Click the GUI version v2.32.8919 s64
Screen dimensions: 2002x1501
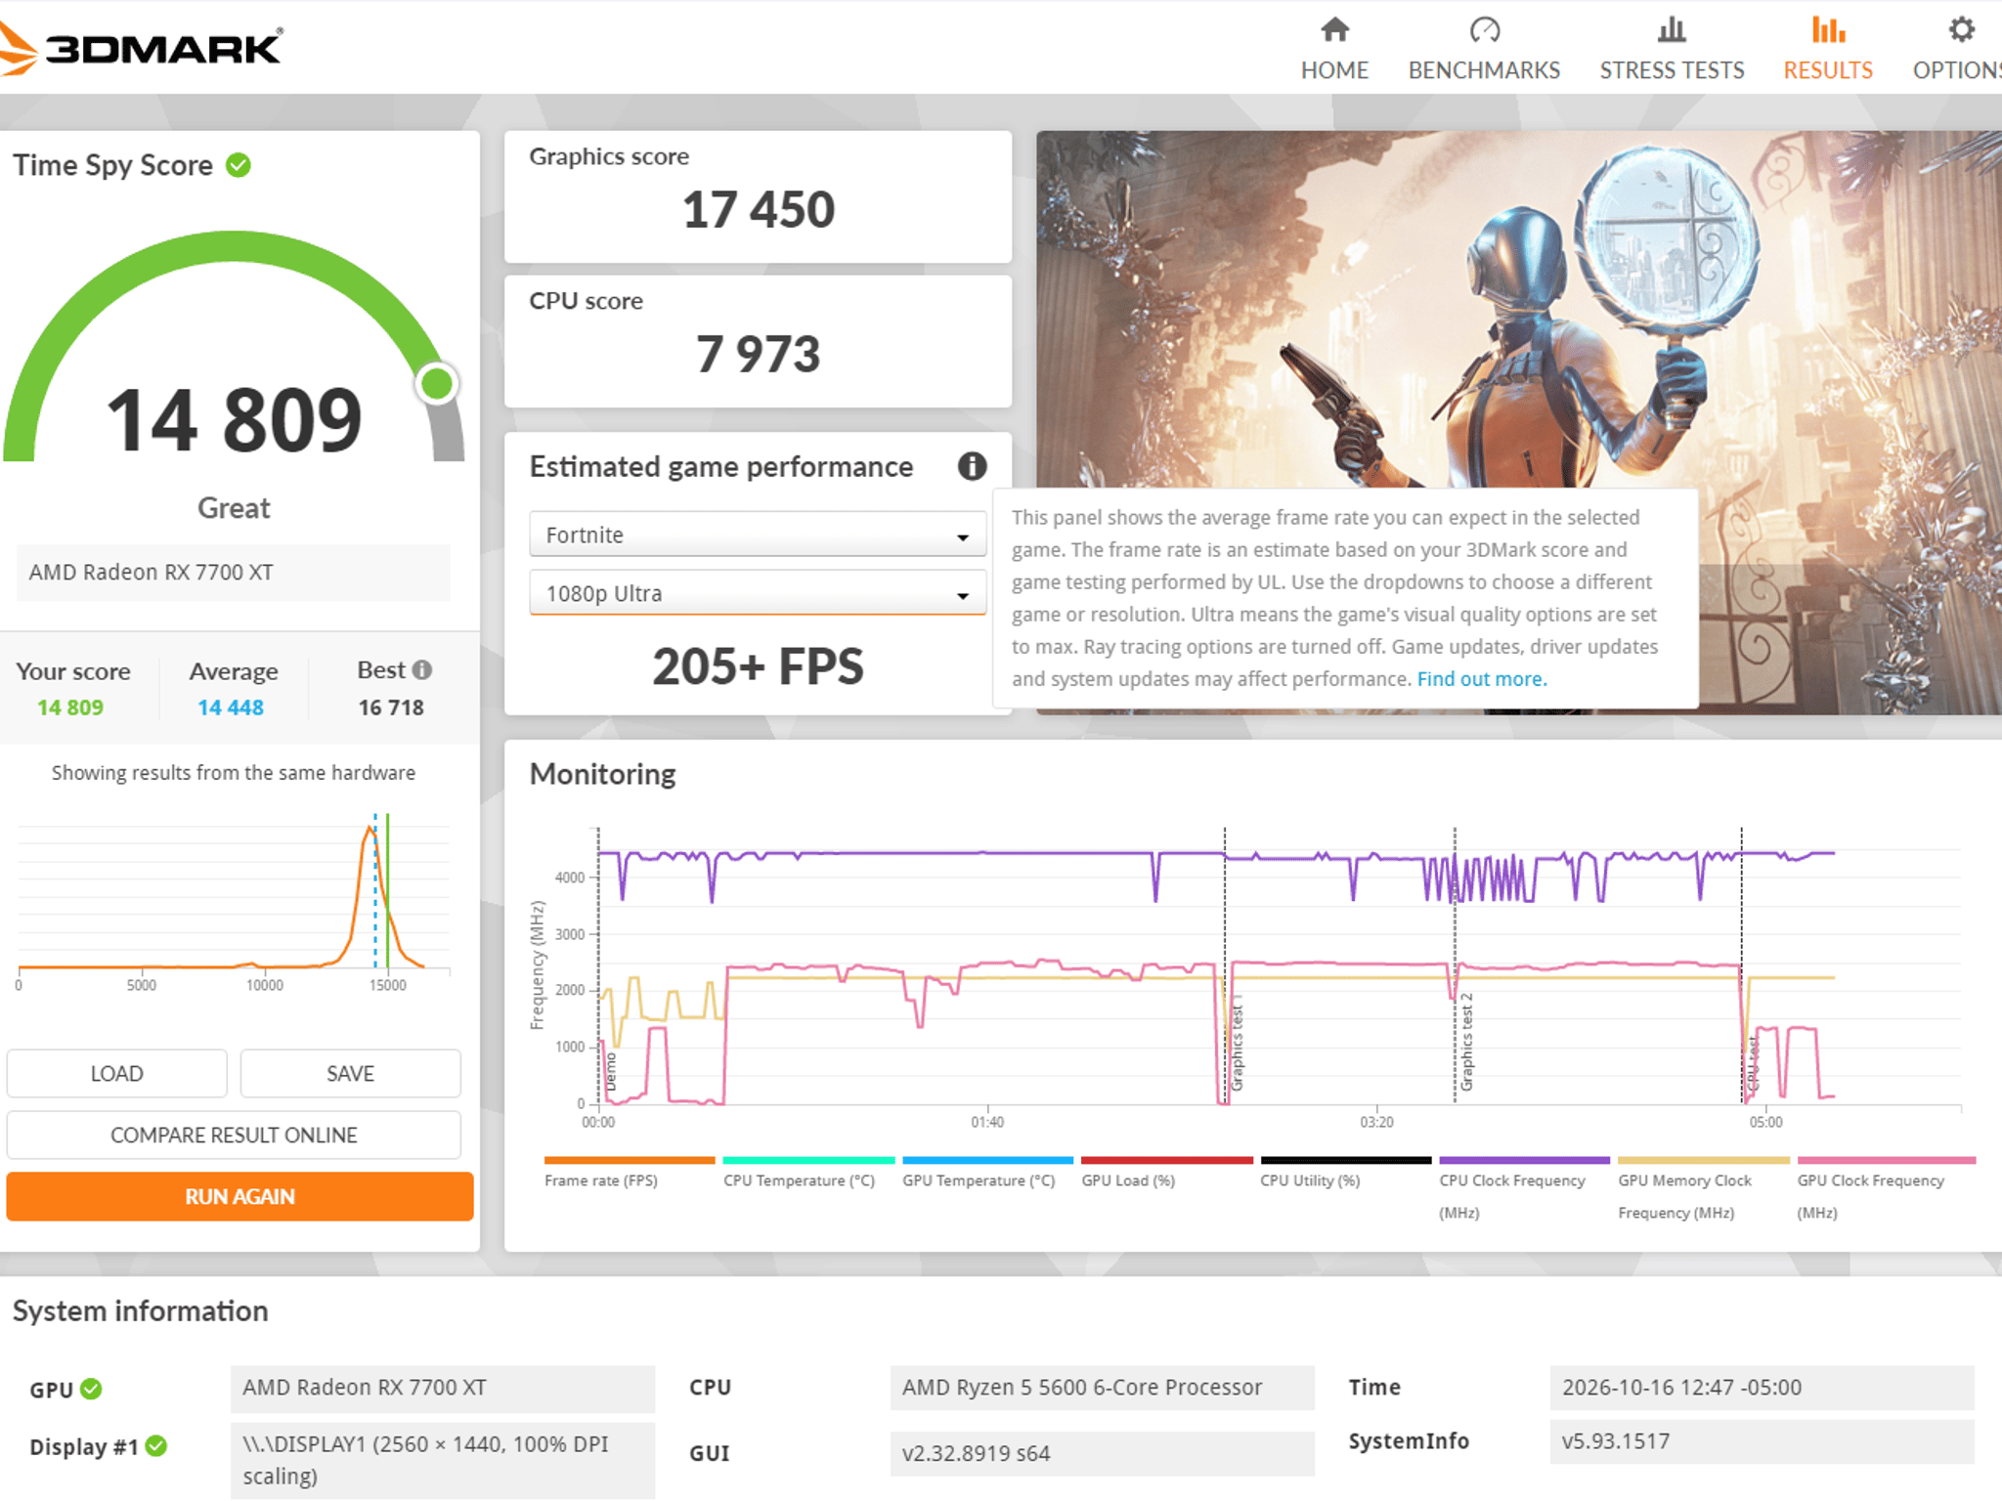point(1102,1453)
